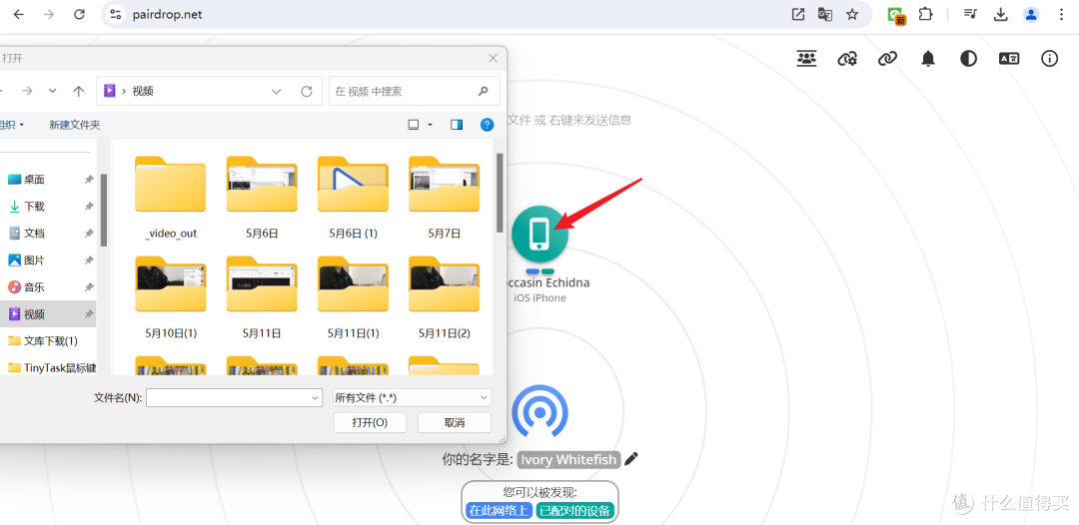Viewport: 1079px width, 525px height.
Task: Click the 取消 button
Action: point(455,422)
